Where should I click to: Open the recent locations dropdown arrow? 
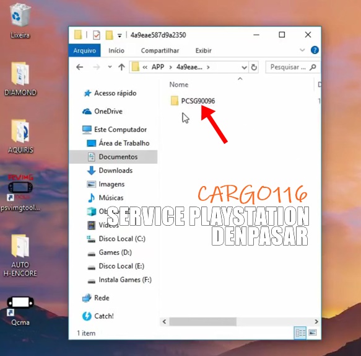(x=110, y=67)
